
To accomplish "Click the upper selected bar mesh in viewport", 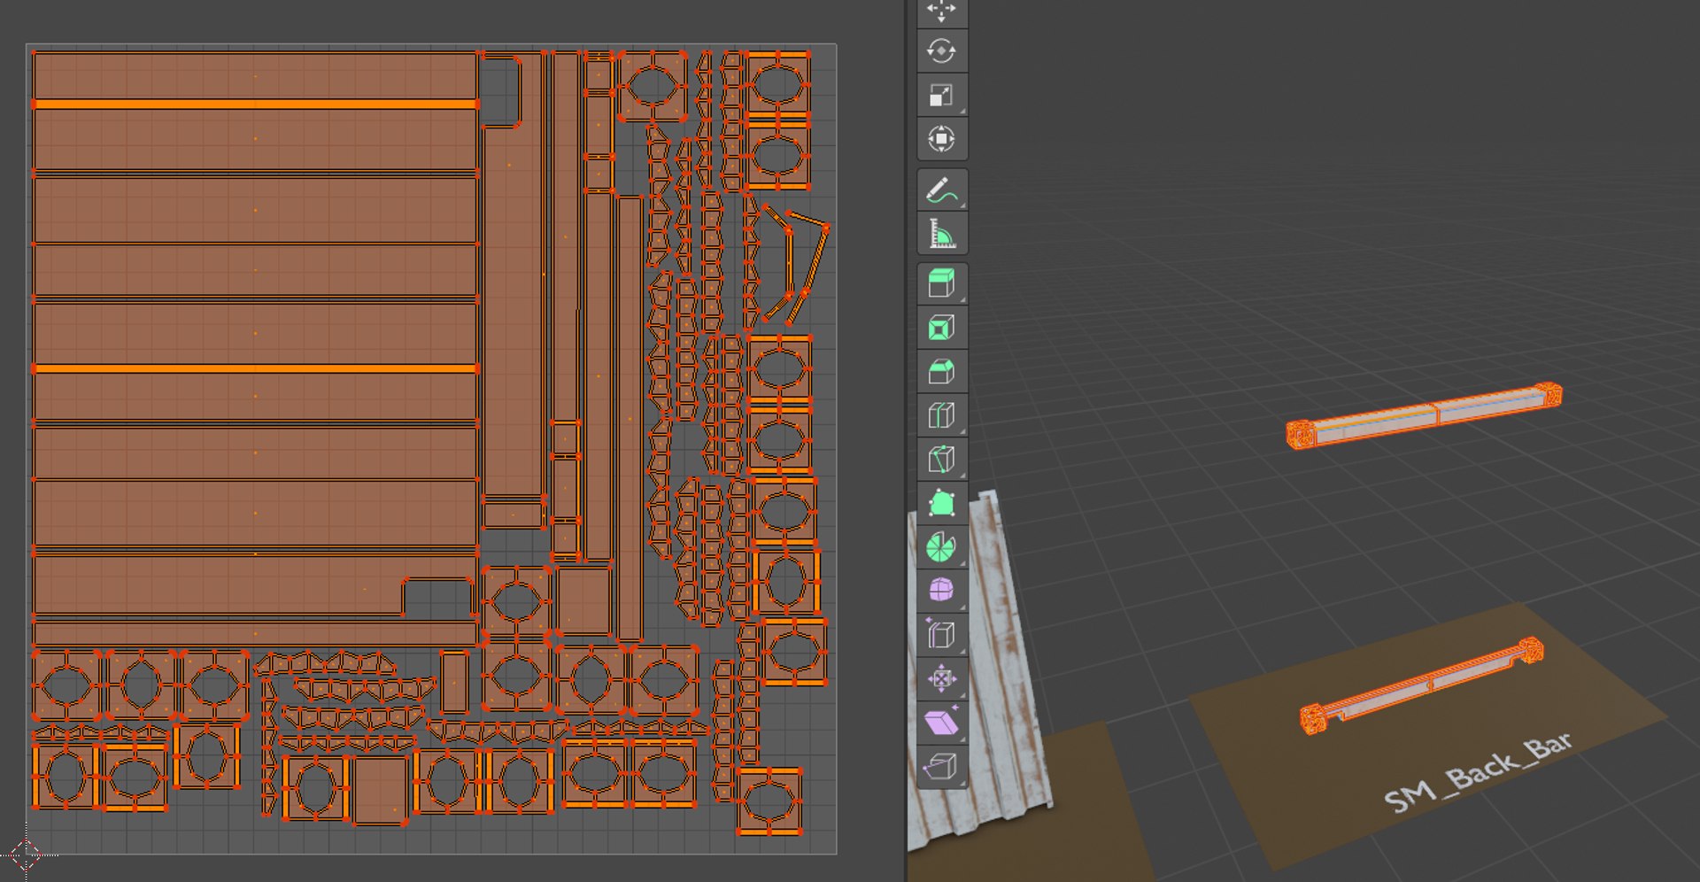I will pyautogui.click(x=1424, y=414).
